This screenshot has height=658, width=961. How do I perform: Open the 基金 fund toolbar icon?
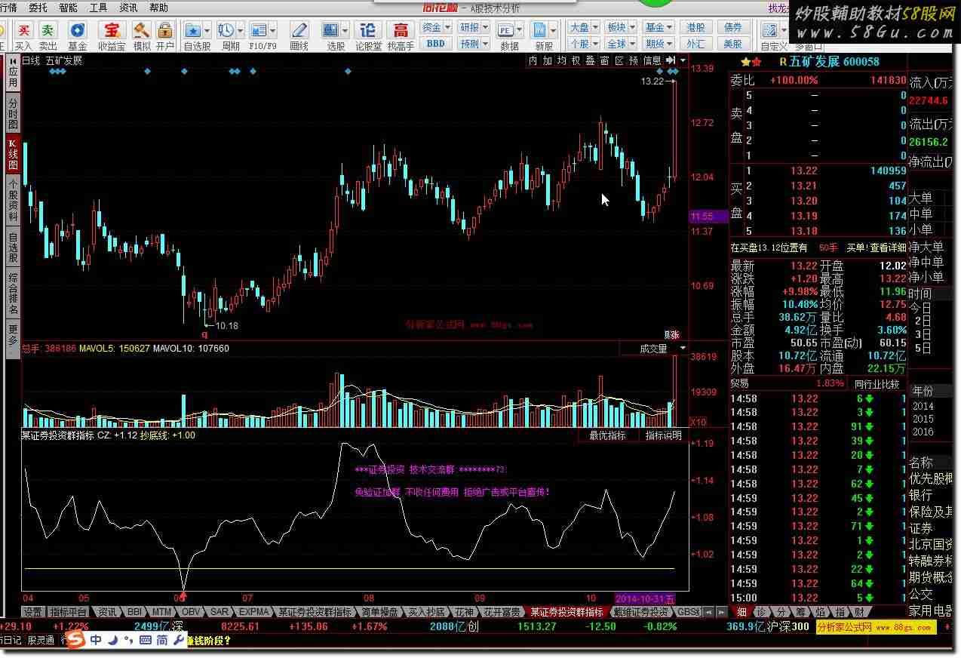click(78, 30)
